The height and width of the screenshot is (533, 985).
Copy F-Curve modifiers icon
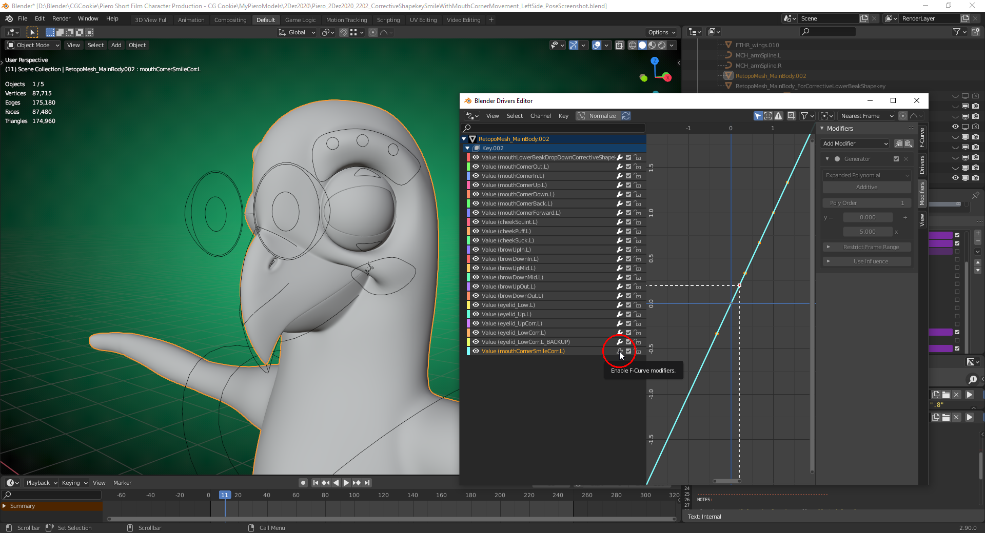899,143
